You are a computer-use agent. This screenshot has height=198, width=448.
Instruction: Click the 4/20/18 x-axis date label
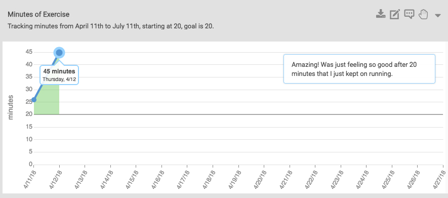click(260, 180)
